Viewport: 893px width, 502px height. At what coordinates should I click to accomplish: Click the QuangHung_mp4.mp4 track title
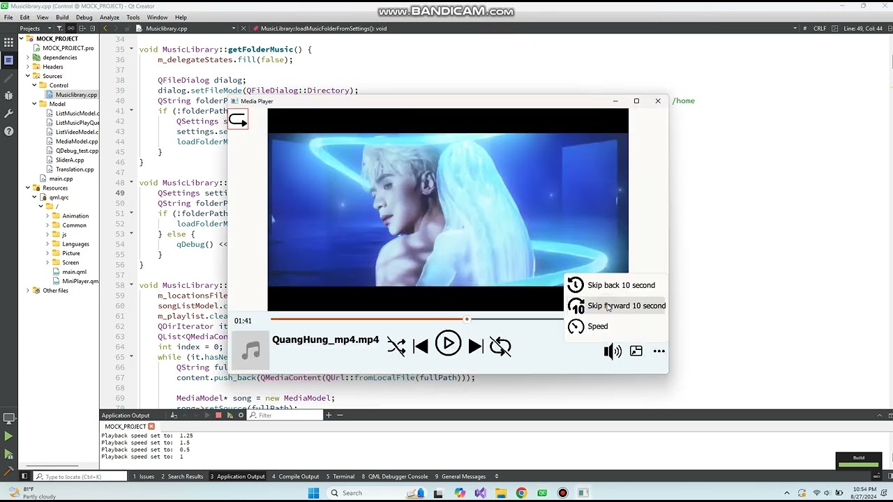point(325,340)
